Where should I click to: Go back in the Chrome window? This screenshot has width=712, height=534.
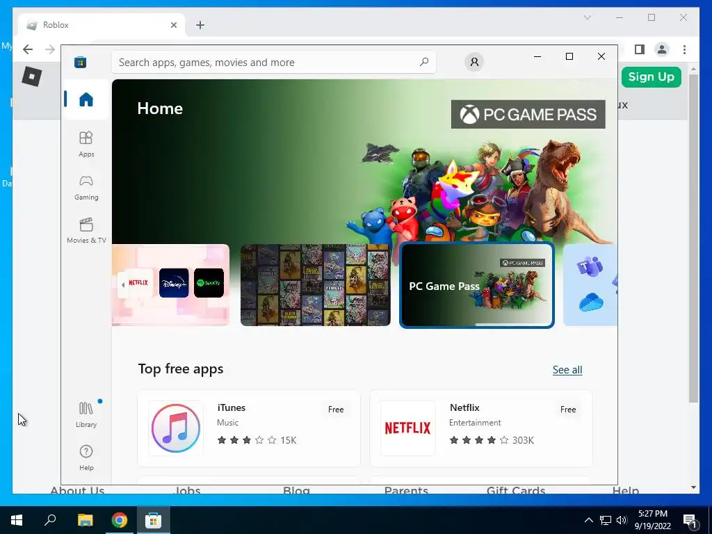[28, 49]
